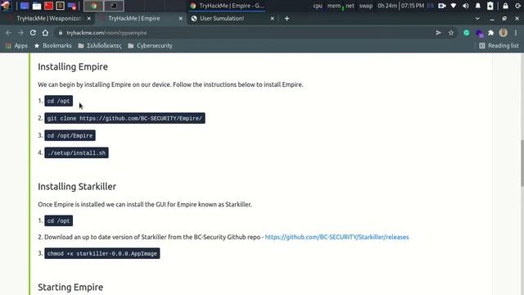View site information lock icon
The height and width of the screenshot is (295, 524).
[x=61, y=33]
